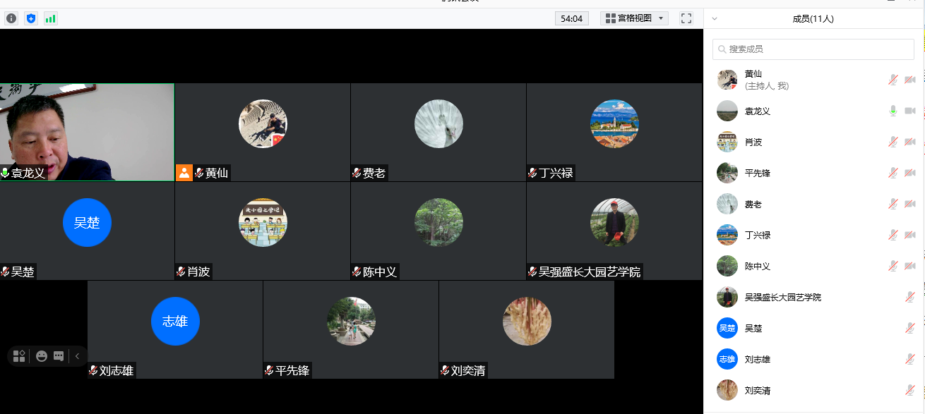Screen dimensions: 925x414
Task: Toggle 袁龙义's green microphone in members list
Action: 893,111
